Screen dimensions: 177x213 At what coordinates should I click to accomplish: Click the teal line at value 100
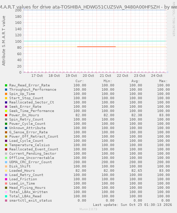tap(95, 41)
